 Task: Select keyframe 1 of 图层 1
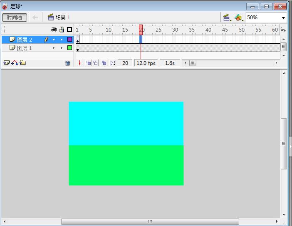[x=78, y=48]
